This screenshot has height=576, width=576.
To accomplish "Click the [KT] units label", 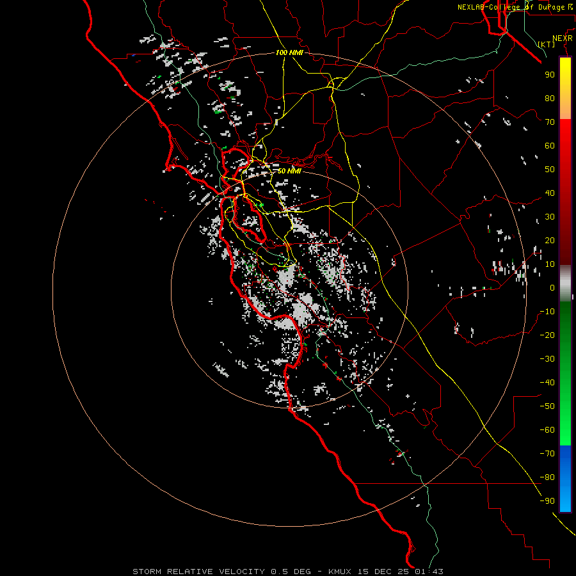I will click(x=547, y=44).
